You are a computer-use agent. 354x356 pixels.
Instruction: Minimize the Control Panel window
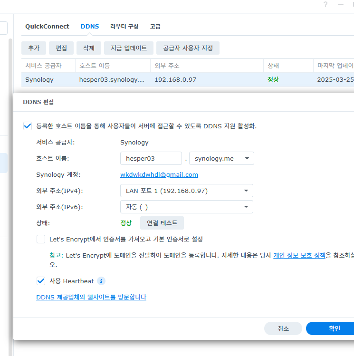click(x=341, y=4)
